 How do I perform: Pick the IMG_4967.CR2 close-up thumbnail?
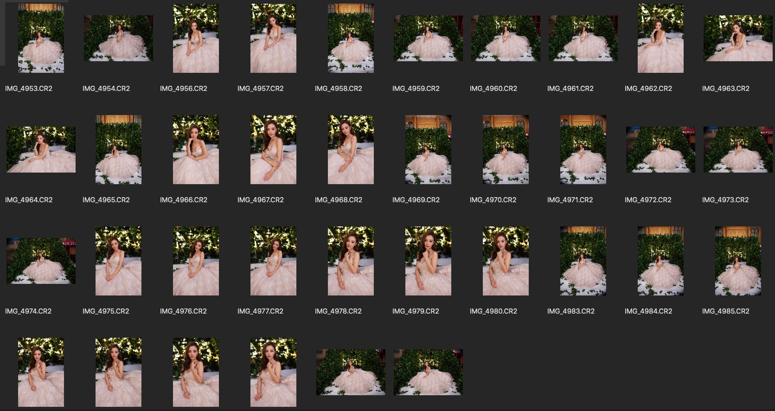[273, 150]
